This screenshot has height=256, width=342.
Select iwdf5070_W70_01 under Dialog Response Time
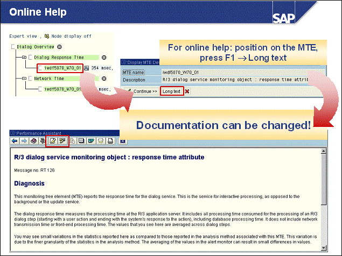[63, 68]
